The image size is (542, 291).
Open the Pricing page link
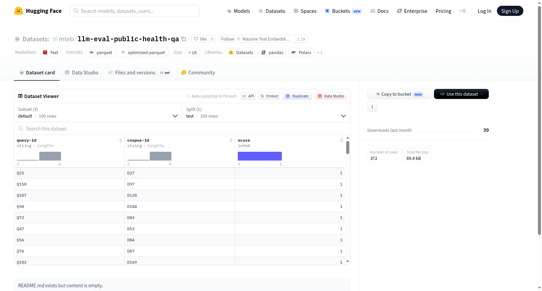(x=443, y=11)
